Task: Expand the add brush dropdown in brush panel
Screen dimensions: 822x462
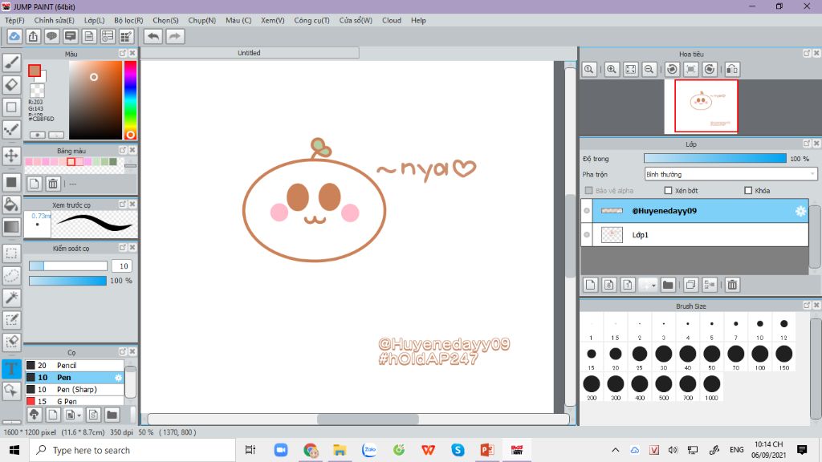Action: (x=78, y=415)
